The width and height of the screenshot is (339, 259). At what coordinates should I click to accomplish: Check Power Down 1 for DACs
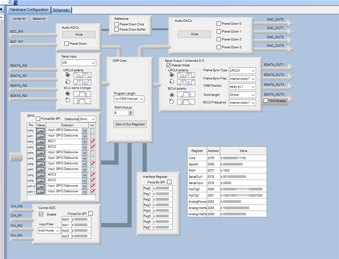[219, 31]
